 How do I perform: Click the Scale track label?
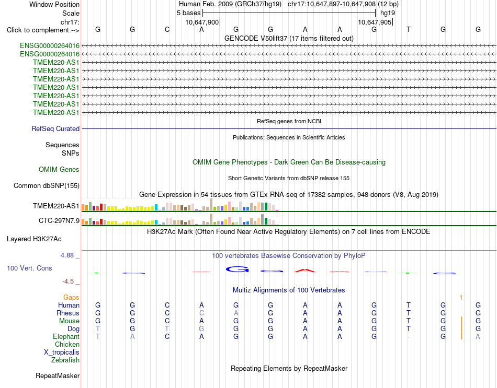click(71, 13)
